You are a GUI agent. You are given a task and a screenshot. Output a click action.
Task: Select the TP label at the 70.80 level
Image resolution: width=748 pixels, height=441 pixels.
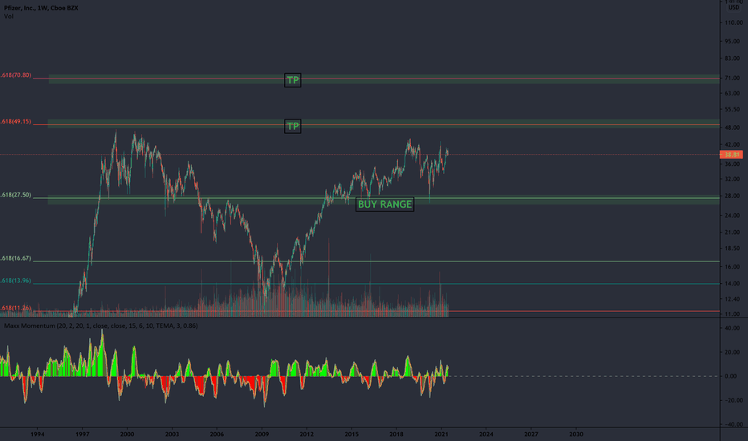click(x=292, y=80)
